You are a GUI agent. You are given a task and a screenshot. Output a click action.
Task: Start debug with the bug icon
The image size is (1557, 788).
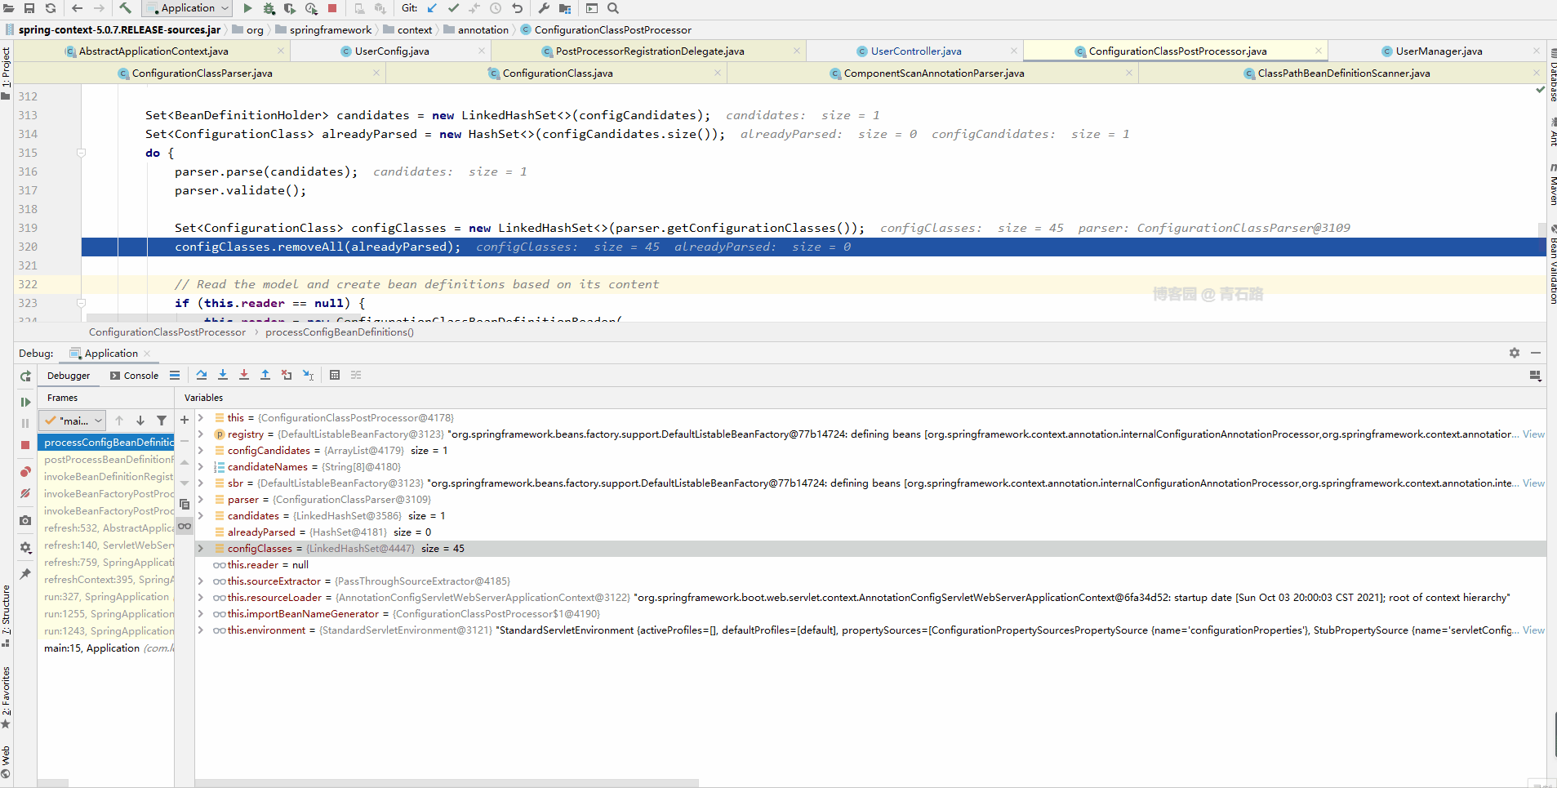pos(269,8)
